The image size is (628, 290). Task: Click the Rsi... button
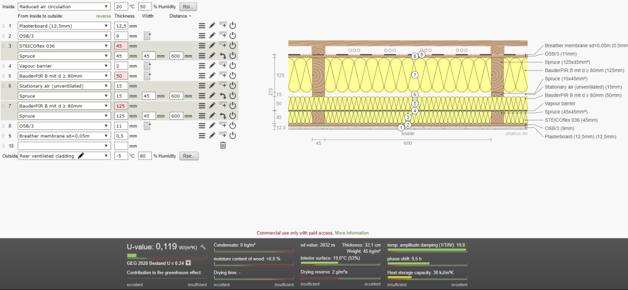pos(188,7)
